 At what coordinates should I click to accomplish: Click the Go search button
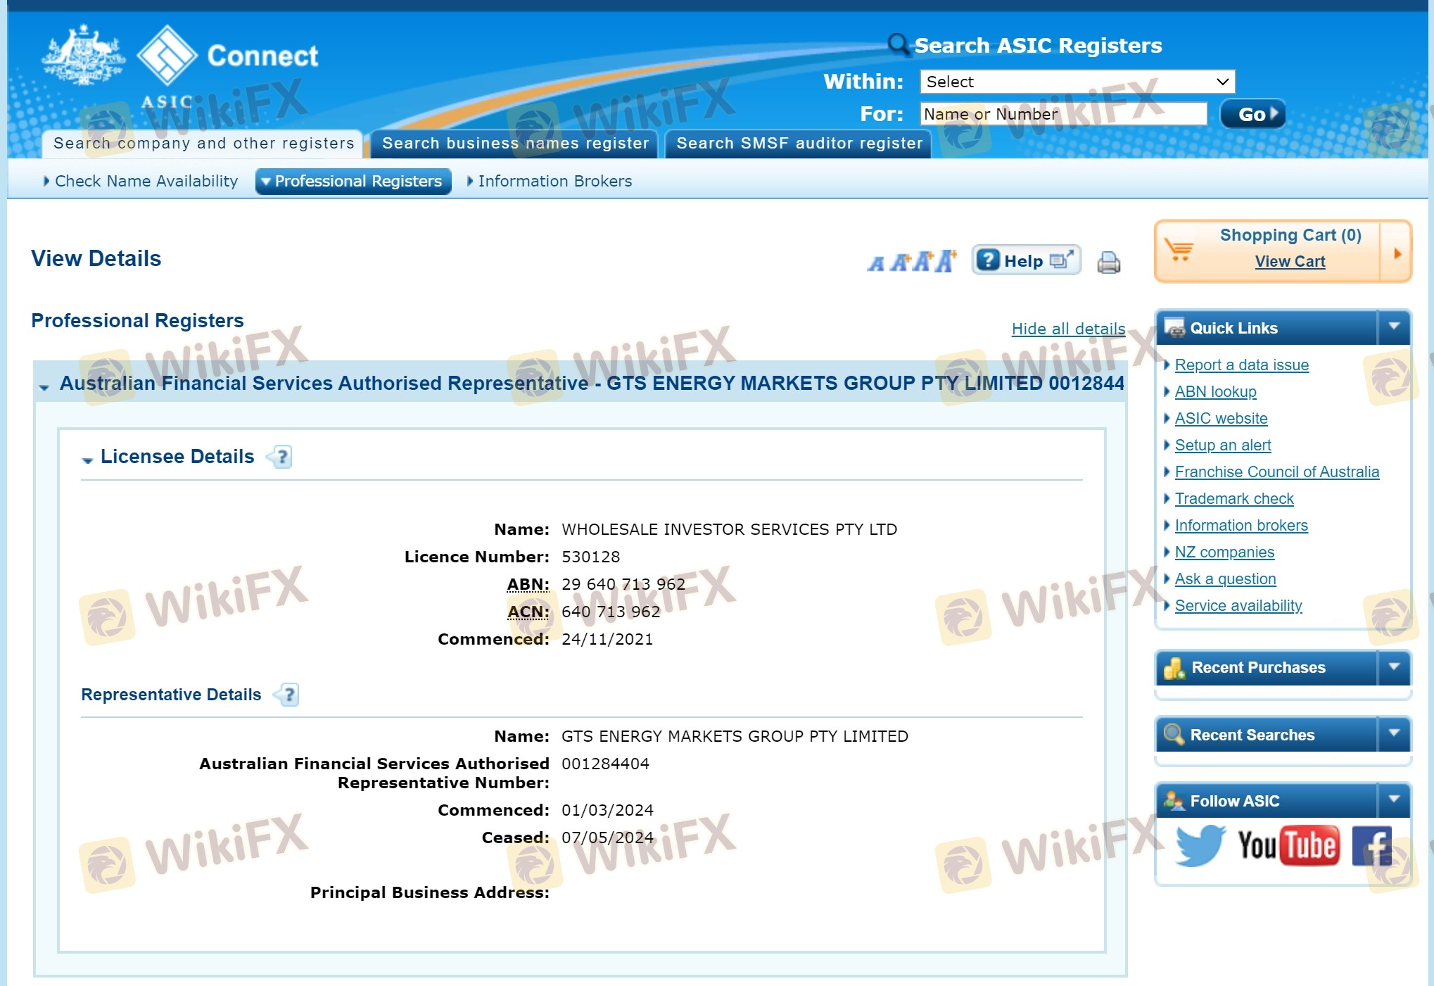point(1252,114)
